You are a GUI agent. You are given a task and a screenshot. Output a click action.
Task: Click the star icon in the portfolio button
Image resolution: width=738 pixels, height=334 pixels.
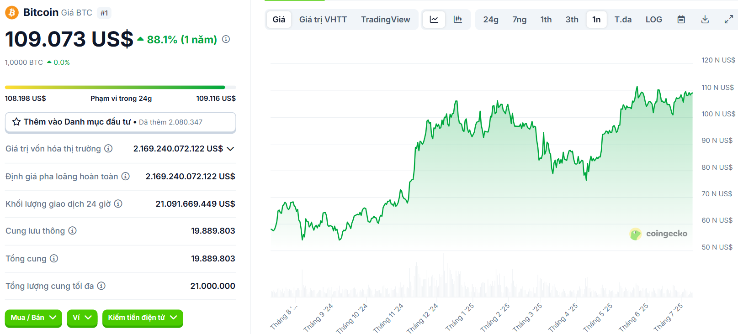coord(16,122)
